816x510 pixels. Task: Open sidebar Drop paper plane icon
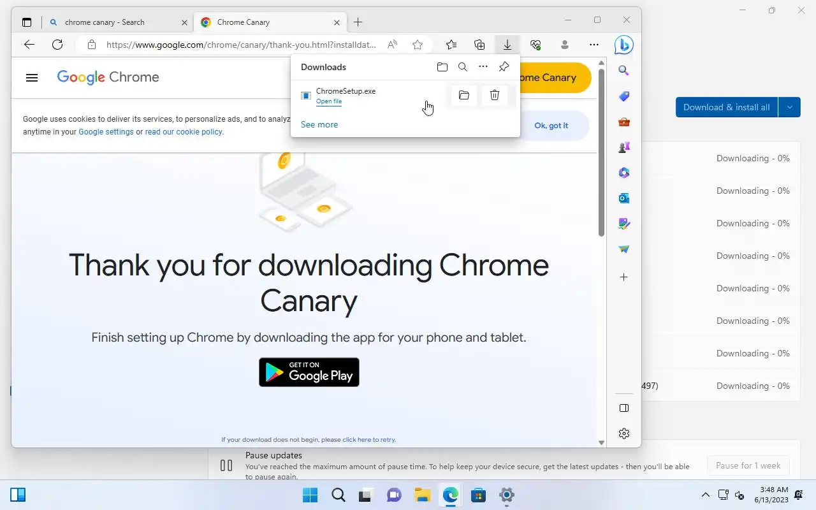tap(624, 249)
